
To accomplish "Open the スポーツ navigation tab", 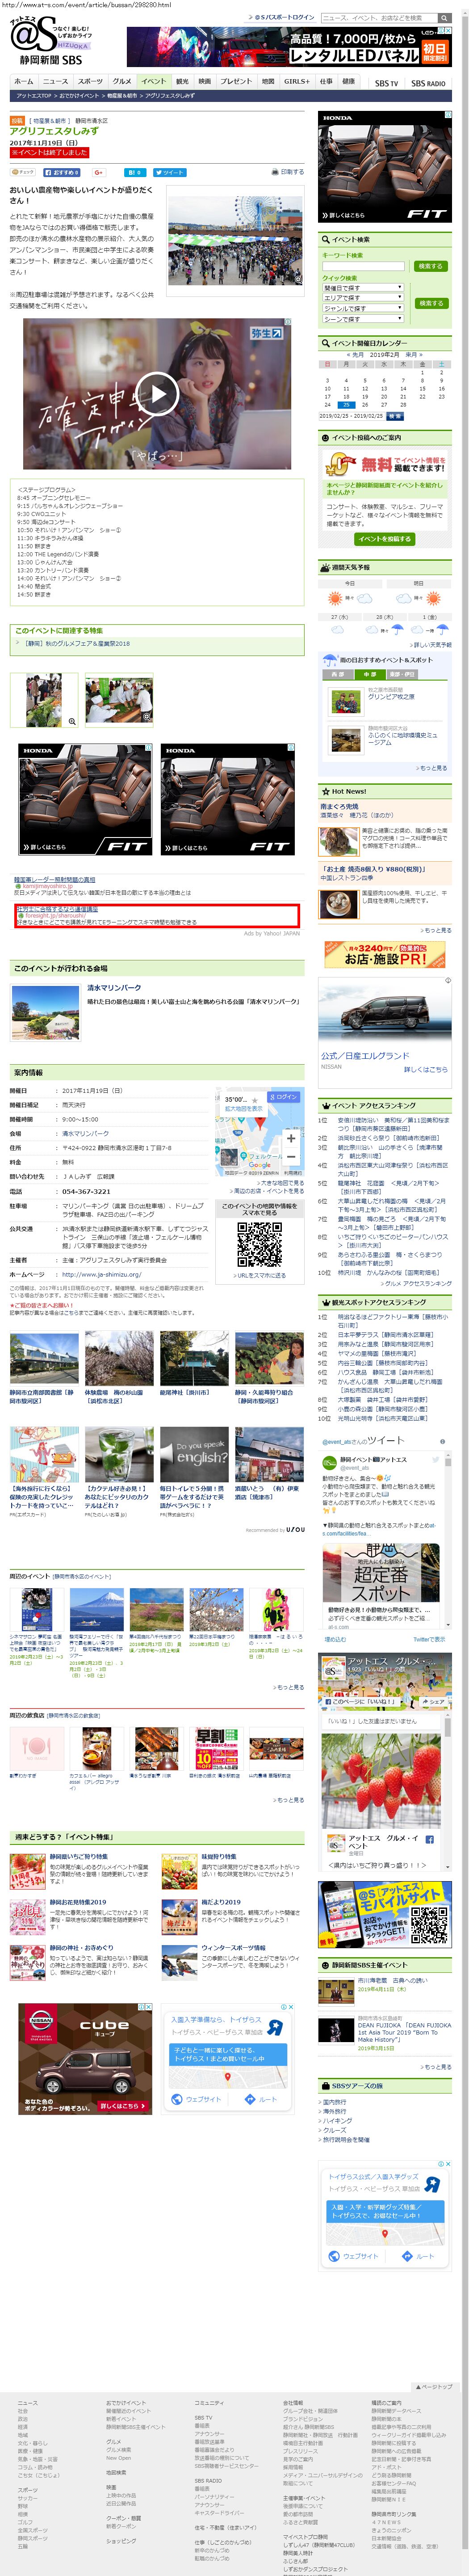I will click(90, 81).
